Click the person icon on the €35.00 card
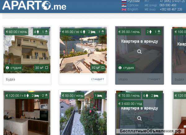The height and width of the screenshot is (135, 186). coord(150,32)
